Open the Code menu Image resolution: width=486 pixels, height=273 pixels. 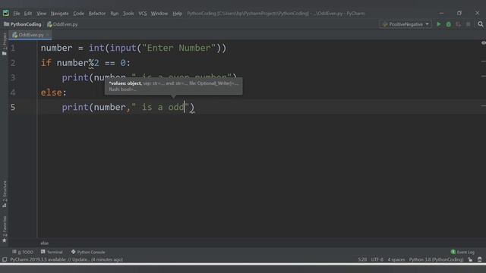pos(78,14)
